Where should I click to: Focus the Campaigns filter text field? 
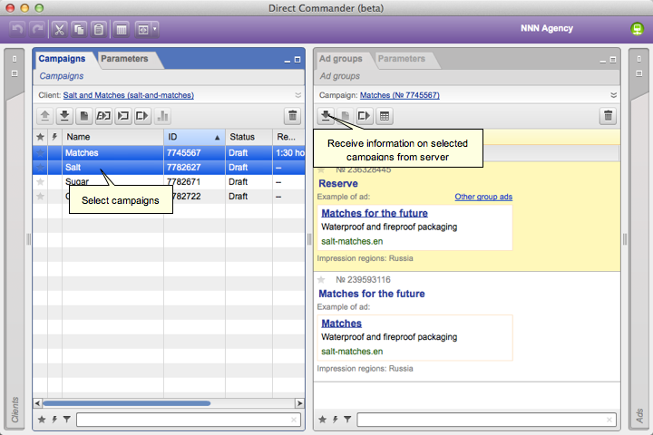pyautogui.click(x=189, y=420)
